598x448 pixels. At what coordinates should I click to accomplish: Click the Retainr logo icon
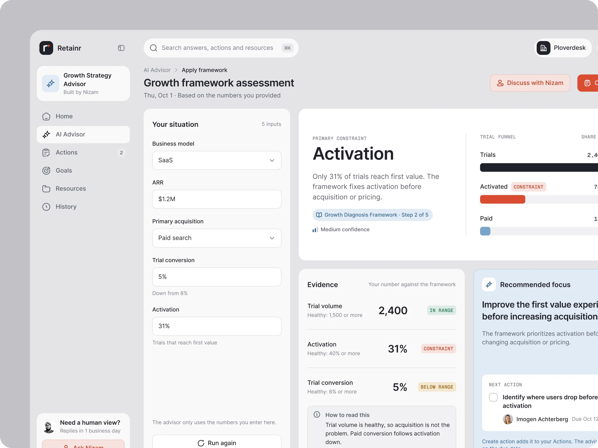[46, 48]
